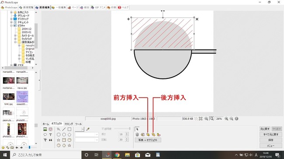
Task: Pick the straight line drawing tool
Action: point(64,129)
